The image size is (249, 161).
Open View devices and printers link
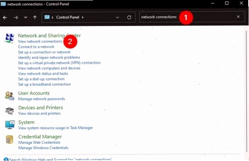pyautogui.click(x=39, y=113)
